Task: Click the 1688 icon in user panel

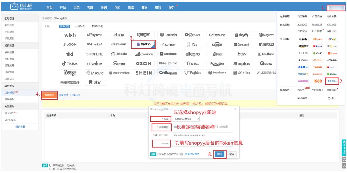Action: click(318, 81)
